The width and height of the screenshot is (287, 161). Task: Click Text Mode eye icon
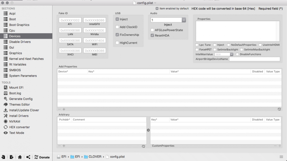6,133
